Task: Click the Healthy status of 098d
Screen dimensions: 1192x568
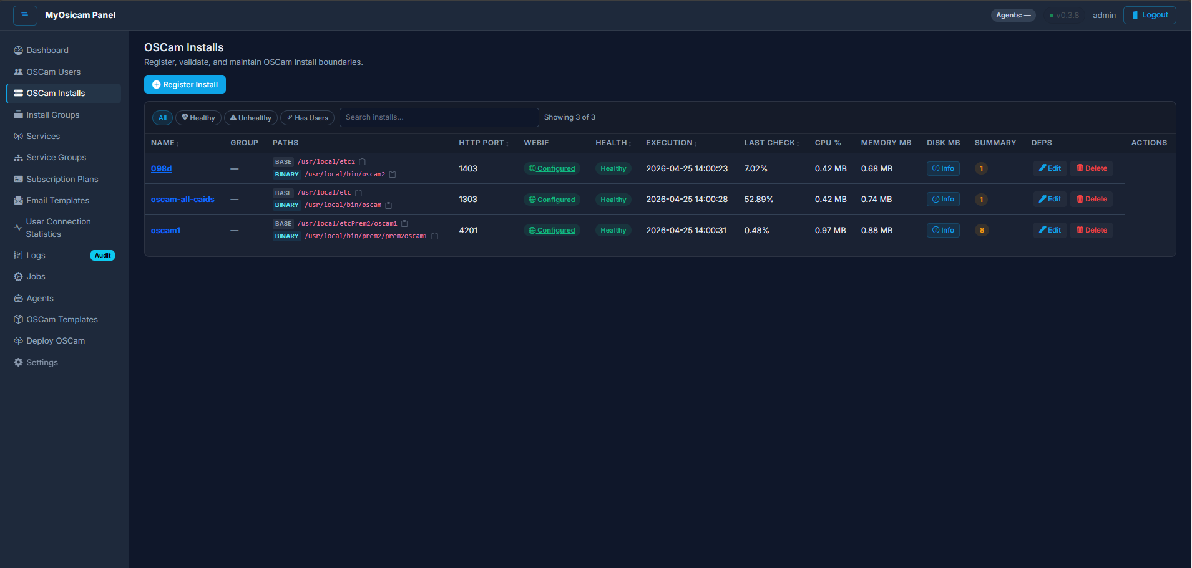Action: point(613,168)
